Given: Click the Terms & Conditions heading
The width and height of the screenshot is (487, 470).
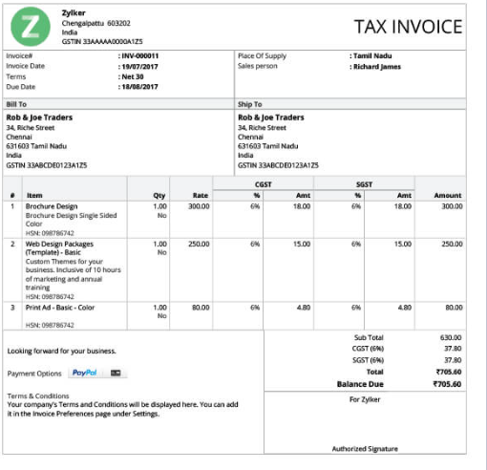Looking at the screenshot, I should point(38,396).
